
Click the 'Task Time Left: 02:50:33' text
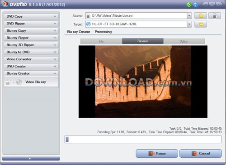coord(205,132)
